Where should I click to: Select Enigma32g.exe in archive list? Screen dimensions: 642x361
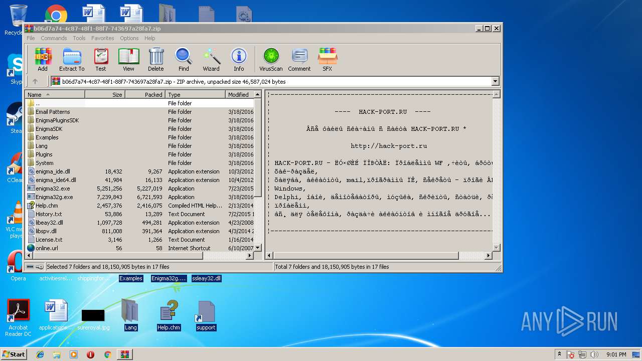[140, 197]
